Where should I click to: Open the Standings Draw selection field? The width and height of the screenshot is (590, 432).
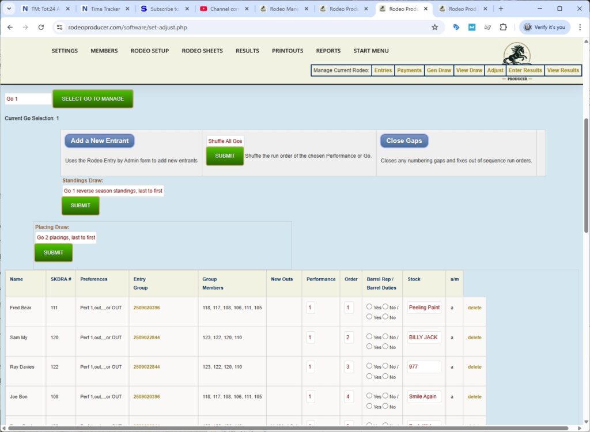[113, 191]
